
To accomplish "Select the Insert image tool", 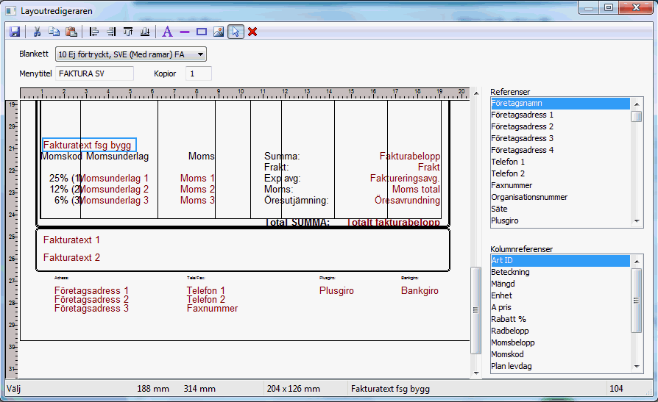I will click(218, 32).
